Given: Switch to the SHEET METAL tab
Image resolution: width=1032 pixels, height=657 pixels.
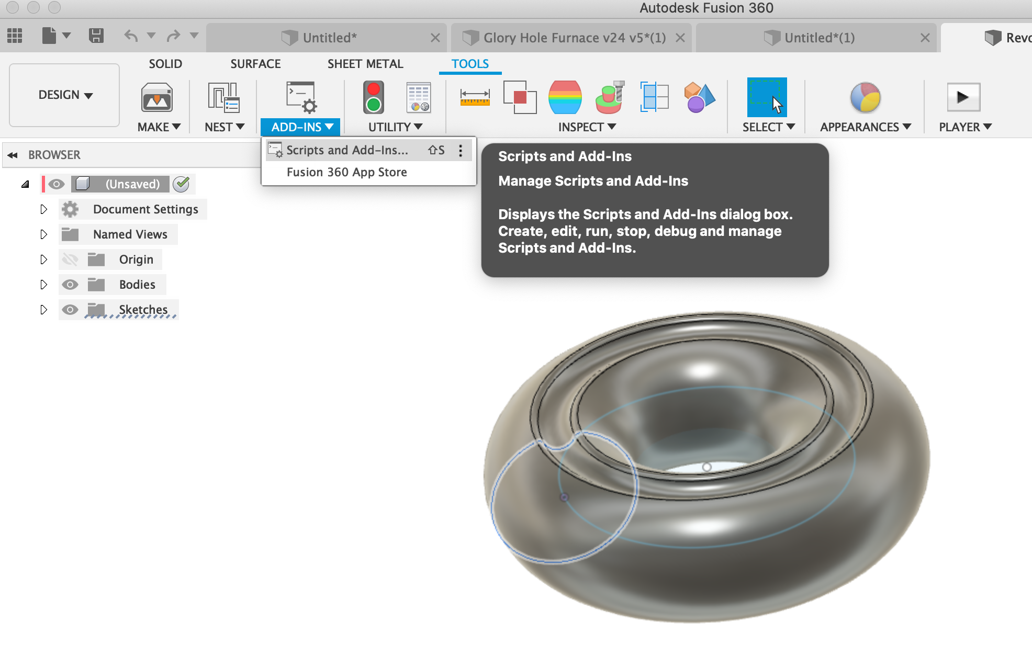Looking at the screenshot, I should [x=365, y=63].
